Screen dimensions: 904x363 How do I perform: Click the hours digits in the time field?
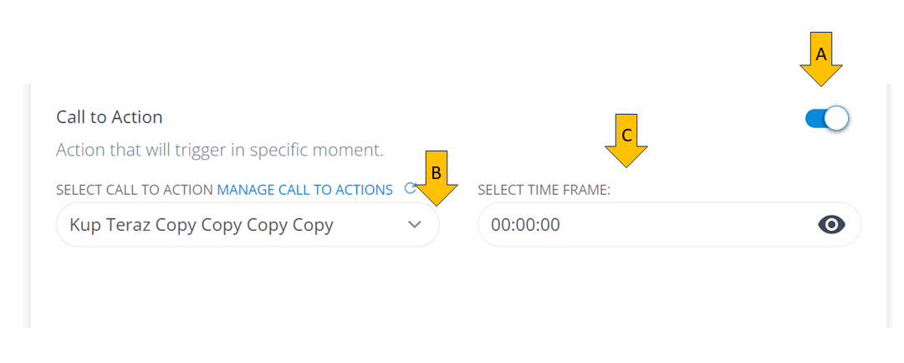tap(500, 225)
